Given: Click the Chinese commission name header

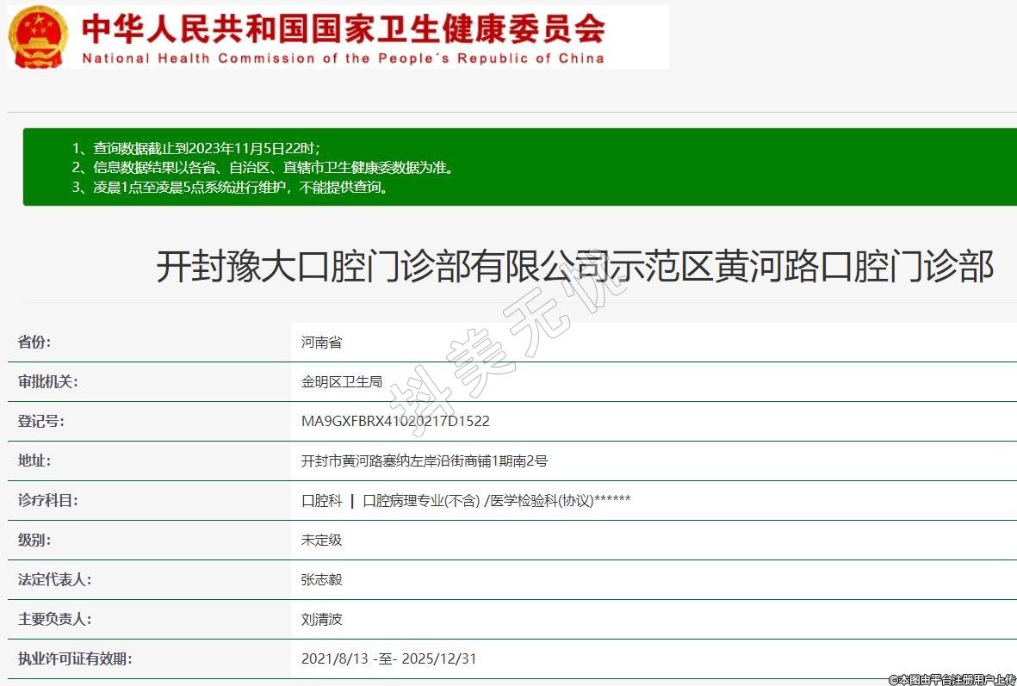Looking at the screenshot, I should pyautogui.click(x=343, y=28).
